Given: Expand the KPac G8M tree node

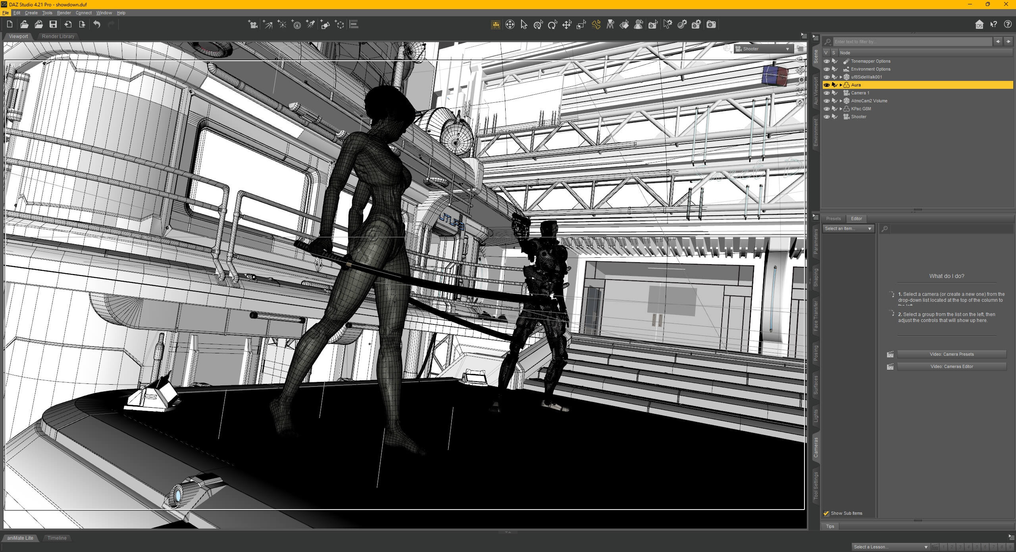Looking at the screenshot, I should pyautogui.click(x=841, y=109).
